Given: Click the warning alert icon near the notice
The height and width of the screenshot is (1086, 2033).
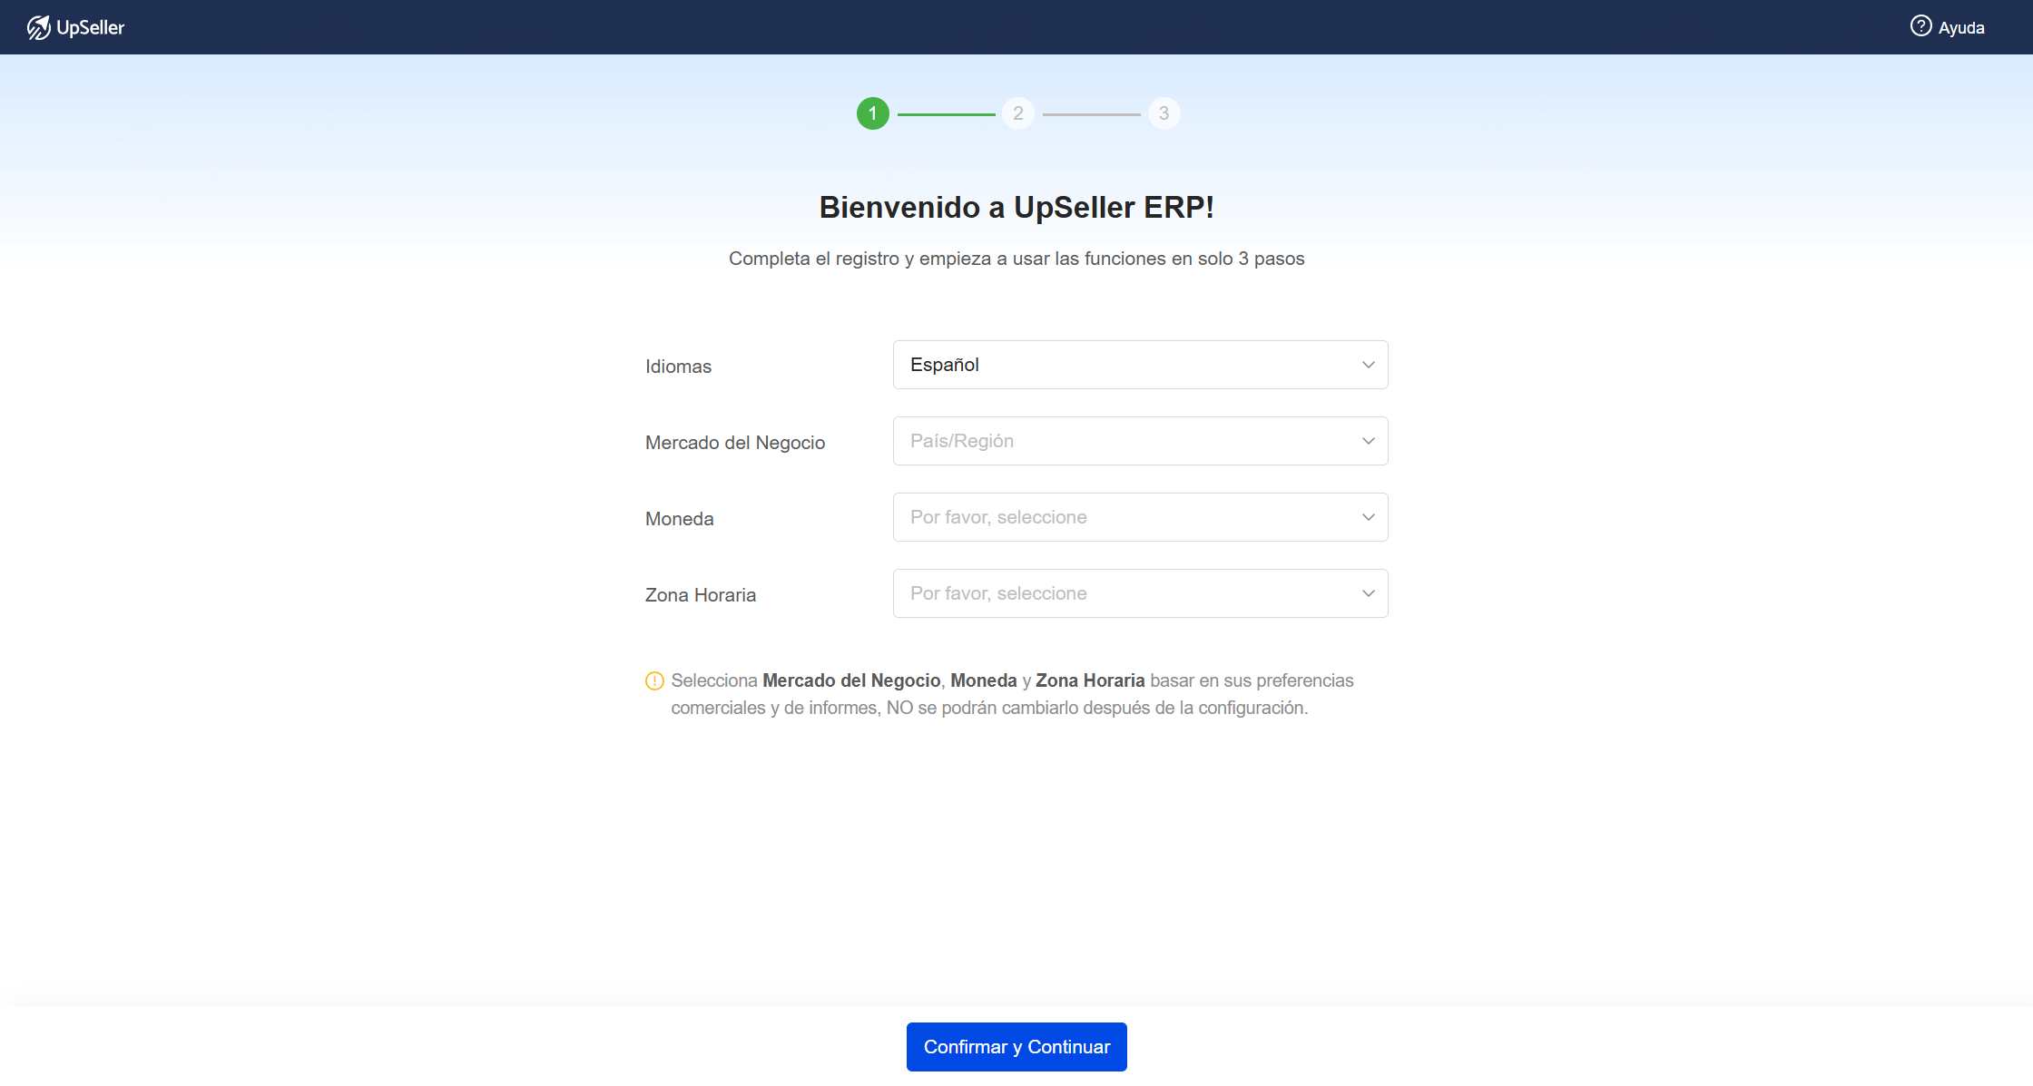Looking at the screenshot, I should point(655,680).
